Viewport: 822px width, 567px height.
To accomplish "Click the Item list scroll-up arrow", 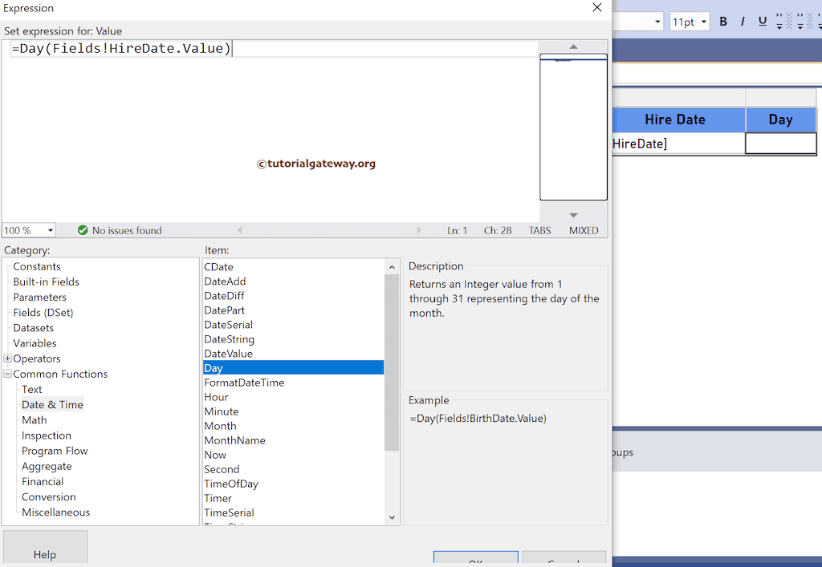I will pyautogui.click(x=392, y=267).
